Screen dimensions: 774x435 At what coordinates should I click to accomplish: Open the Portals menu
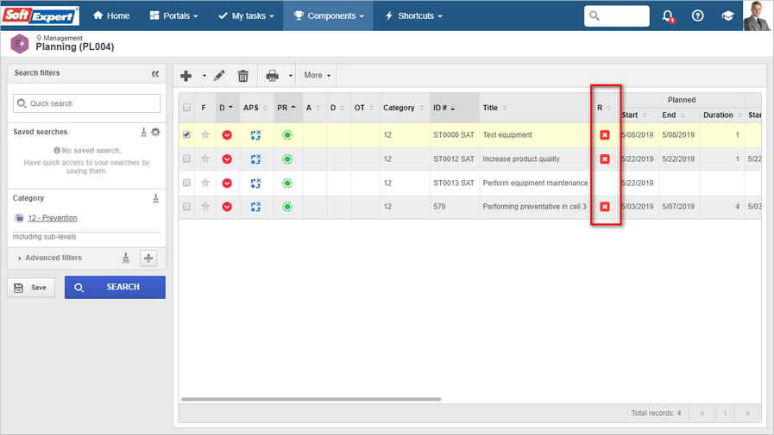tap(173, 16)
